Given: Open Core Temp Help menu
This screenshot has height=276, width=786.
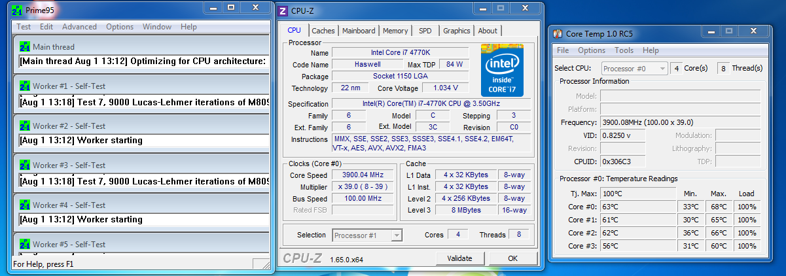Looking at the screenshot, I should (651, 50).
